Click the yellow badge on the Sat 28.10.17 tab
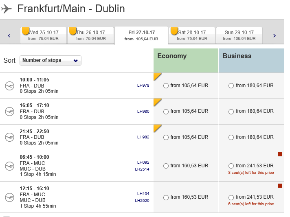The image size is (290, 217). [174, 31]
